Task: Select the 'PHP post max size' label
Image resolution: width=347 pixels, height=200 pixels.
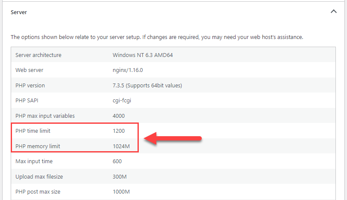Action: click(38, 191)
